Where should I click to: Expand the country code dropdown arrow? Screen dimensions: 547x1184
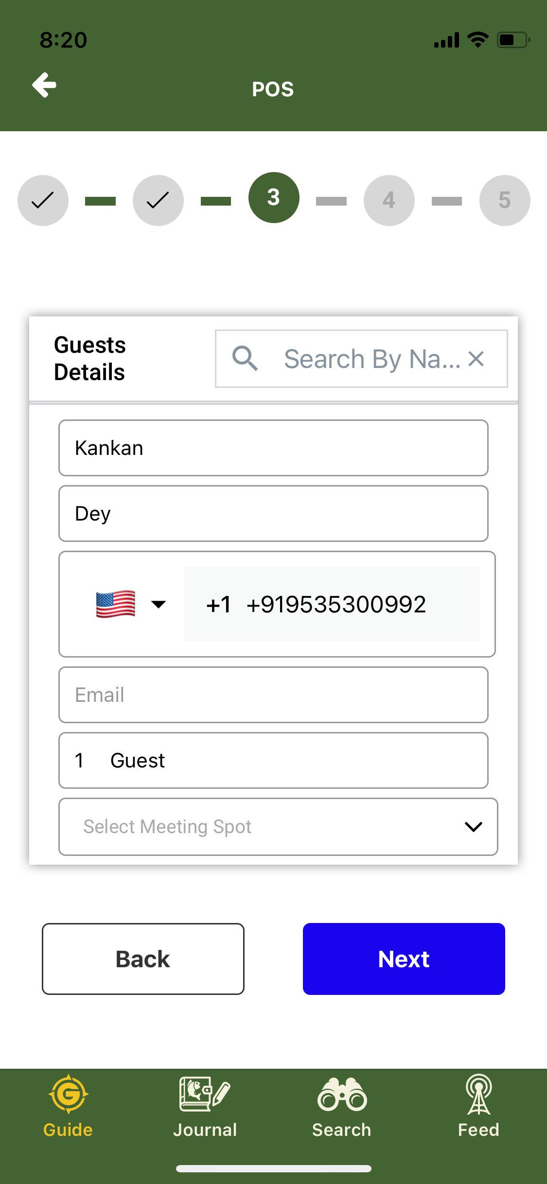159,604
